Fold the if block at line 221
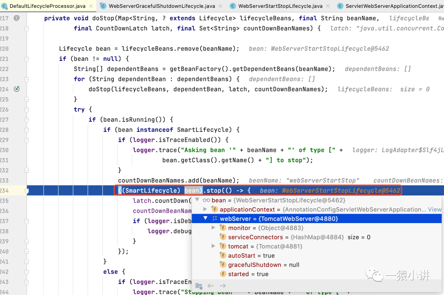This screenshot has width=444, height=295. click(27, 59)
